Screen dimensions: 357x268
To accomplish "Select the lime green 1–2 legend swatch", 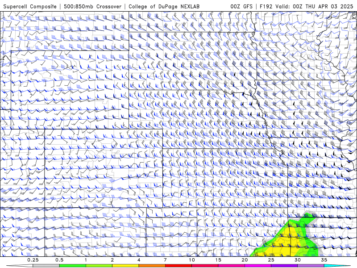I will point(99,266).
